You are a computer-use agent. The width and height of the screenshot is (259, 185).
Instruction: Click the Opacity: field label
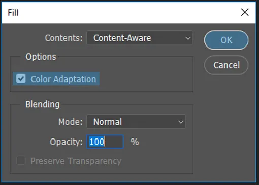[x=67, y=142]
